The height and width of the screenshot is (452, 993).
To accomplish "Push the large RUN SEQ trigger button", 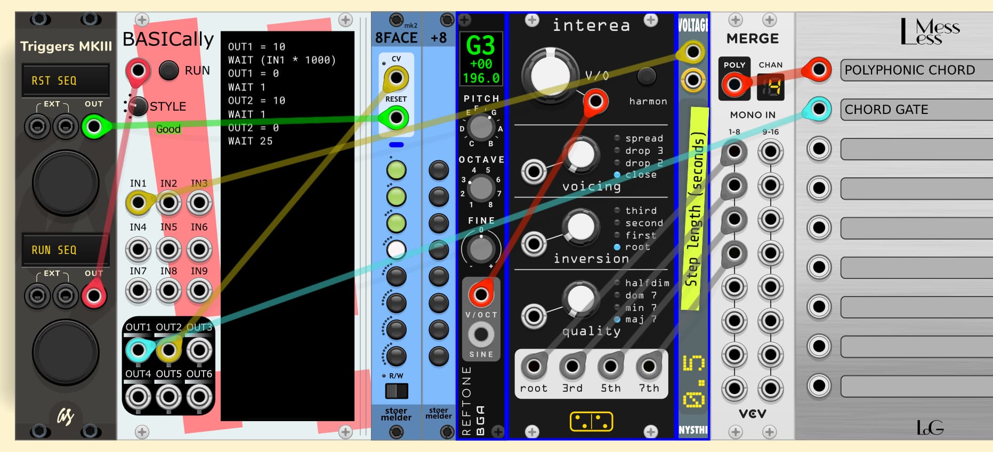I will [66, 352].
